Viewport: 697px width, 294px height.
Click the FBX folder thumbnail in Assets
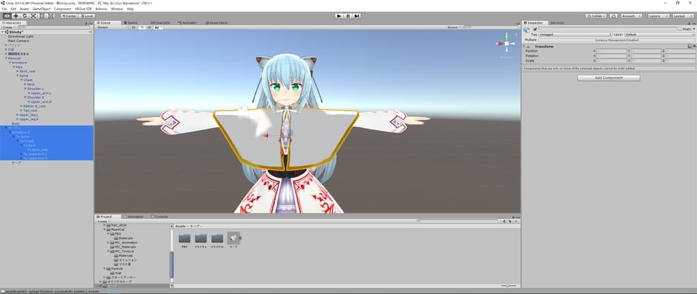tap(184, 238)
